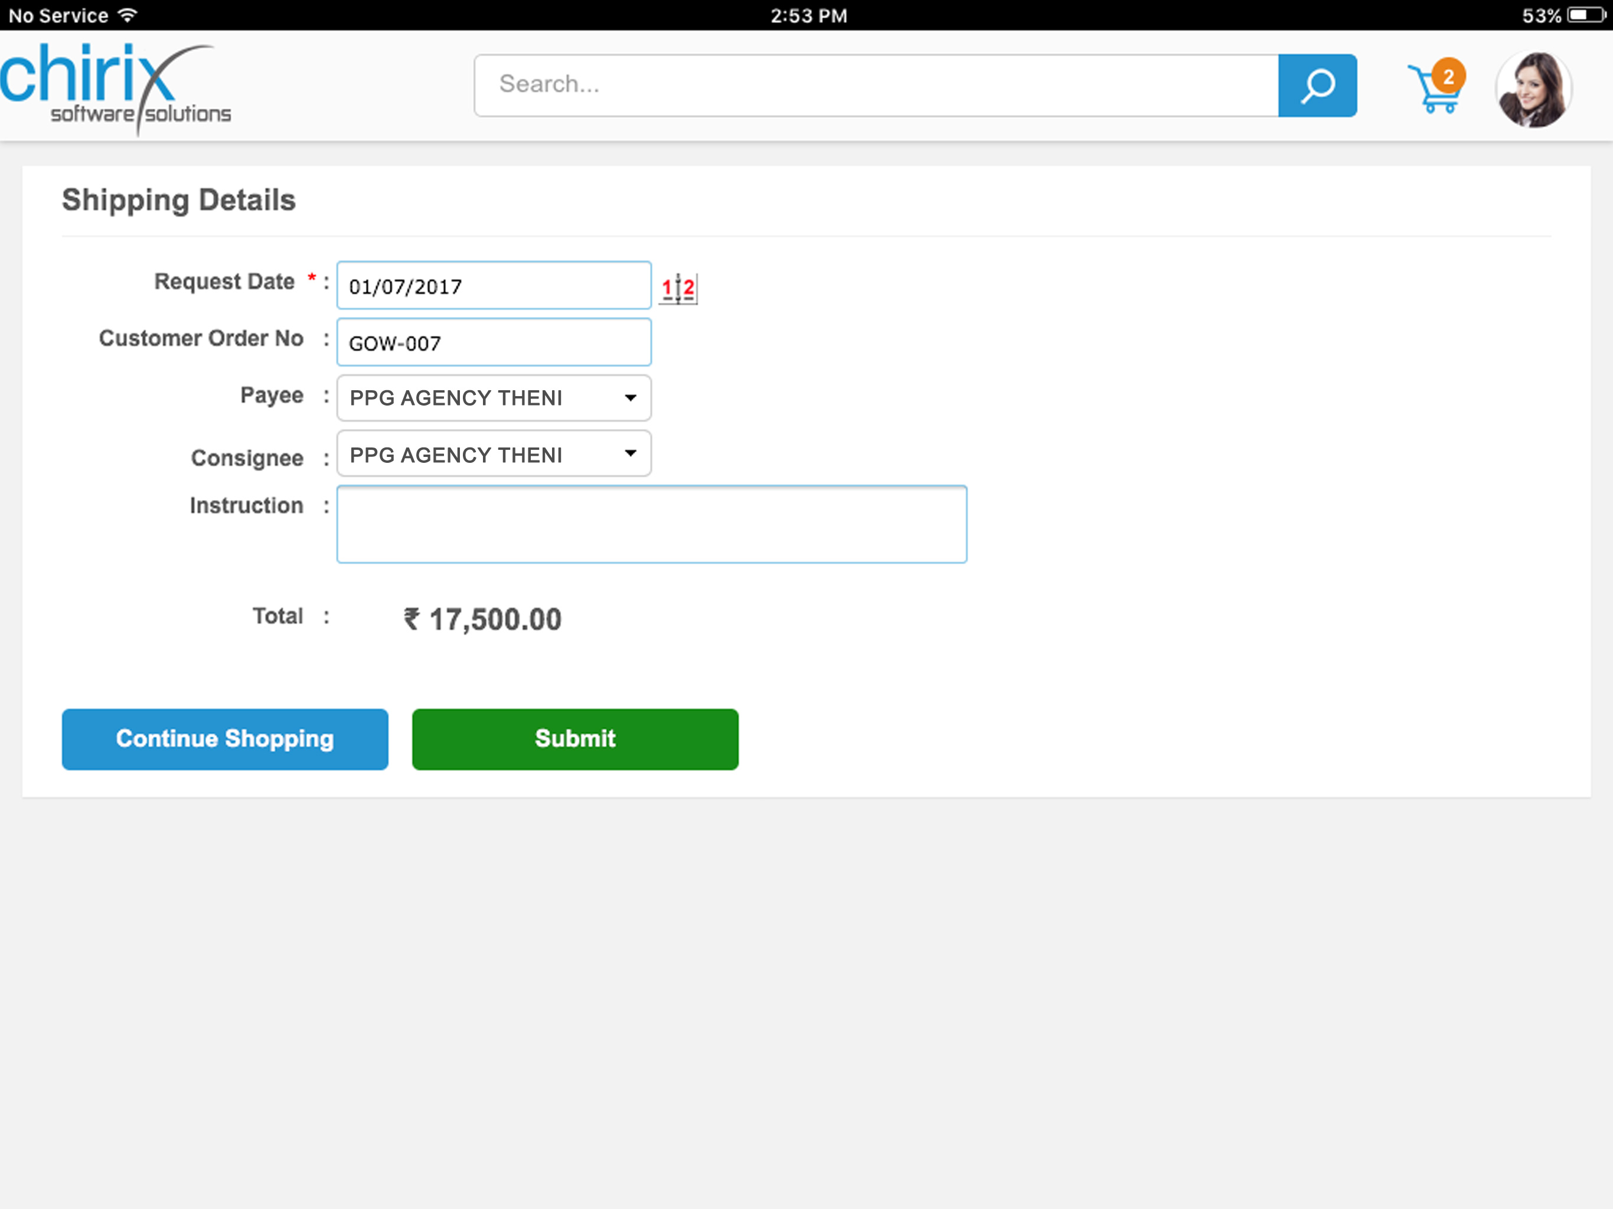Click the Consignee label
Viewport: 1613px width, 1209px height.
247,458
